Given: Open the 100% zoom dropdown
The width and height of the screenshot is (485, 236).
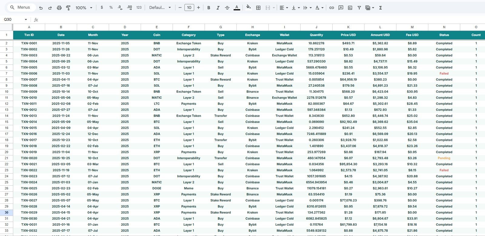Looking at the screenshot, I should [x=84, y=8].
